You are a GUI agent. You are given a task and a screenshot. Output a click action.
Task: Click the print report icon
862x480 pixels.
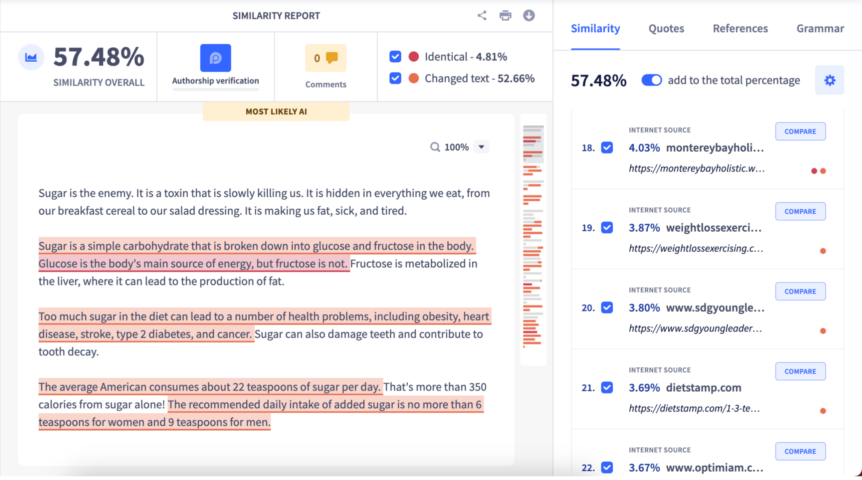tap(505, 16)
